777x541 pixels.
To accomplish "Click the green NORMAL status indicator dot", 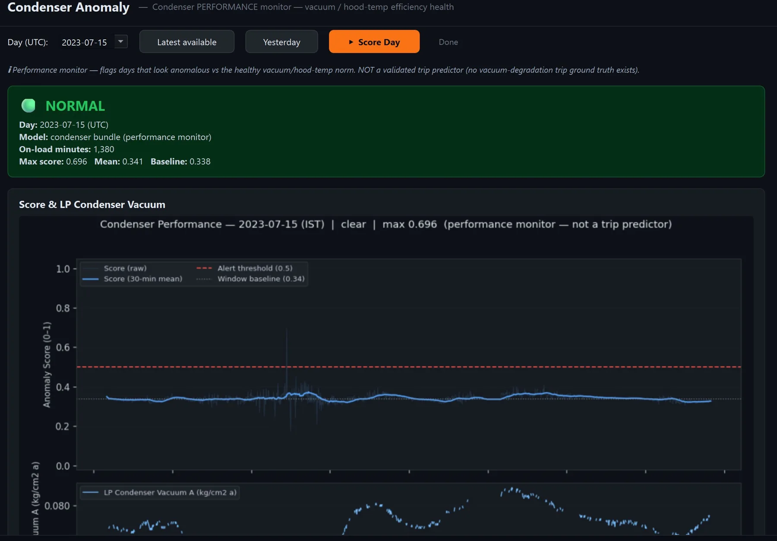I will tap(28, 106).
